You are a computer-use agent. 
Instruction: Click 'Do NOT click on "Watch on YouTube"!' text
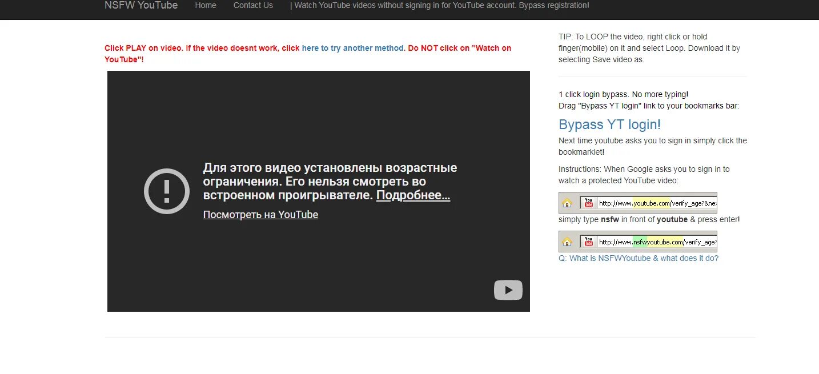click(308, 54)
